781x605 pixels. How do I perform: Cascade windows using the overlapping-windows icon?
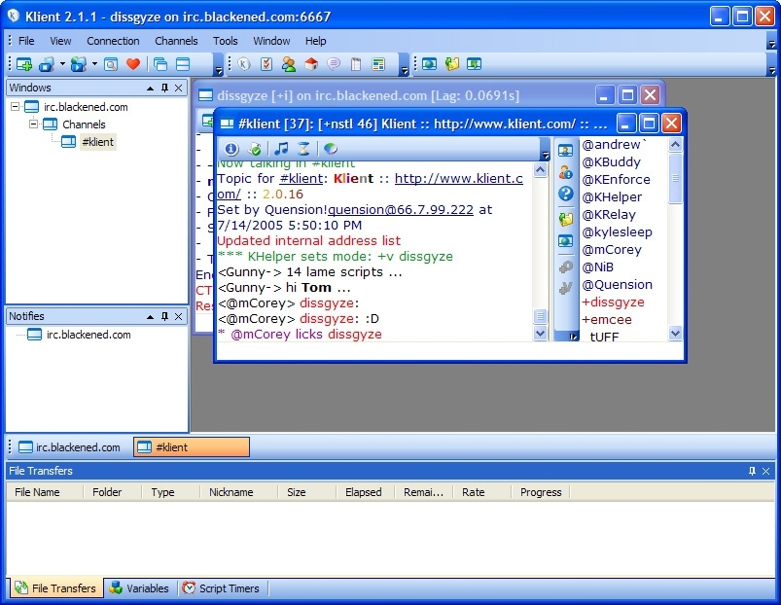[x=160, y=64]
